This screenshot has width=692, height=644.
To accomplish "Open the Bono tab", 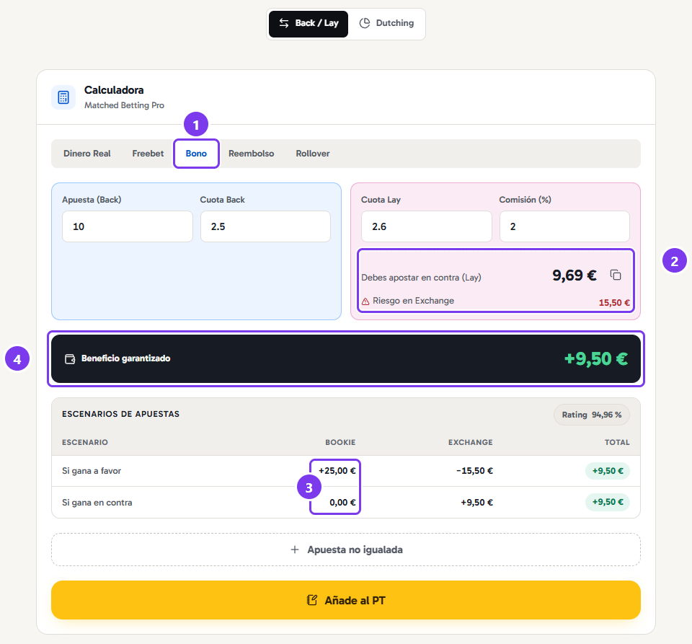I will [196, 154].
